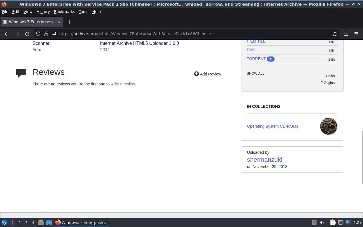Click the clock showing 1:29
The width and height of the screenshot is (363, 227).
click(358, 222)
